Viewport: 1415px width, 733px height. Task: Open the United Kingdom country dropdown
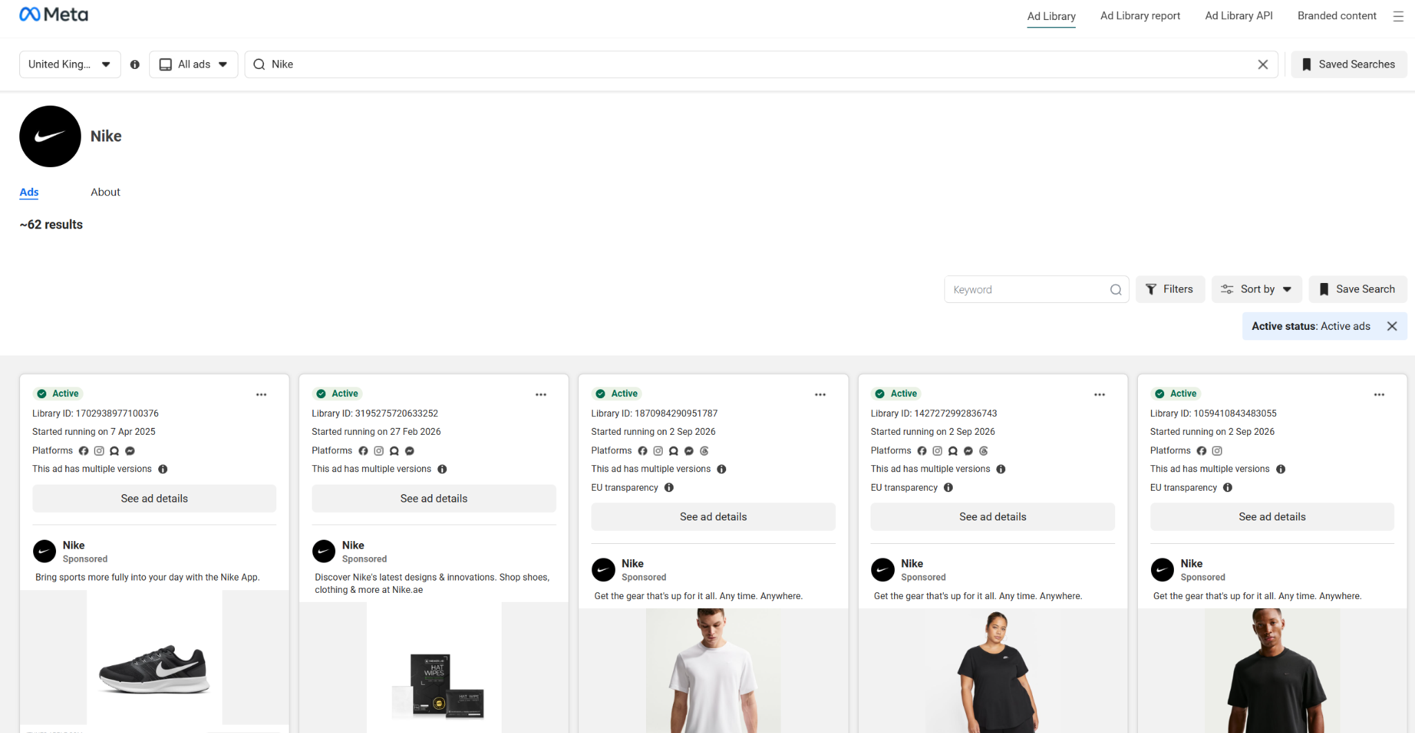(x=70, y=64)
